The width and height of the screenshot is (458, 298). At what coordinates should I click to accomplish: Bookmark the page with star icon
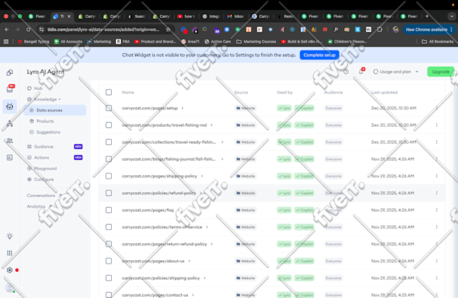click(168, 30)
